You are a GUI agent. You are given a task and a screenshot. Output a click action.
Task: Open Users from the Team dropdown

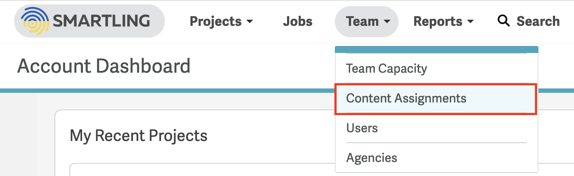click(x=437, y=128)
